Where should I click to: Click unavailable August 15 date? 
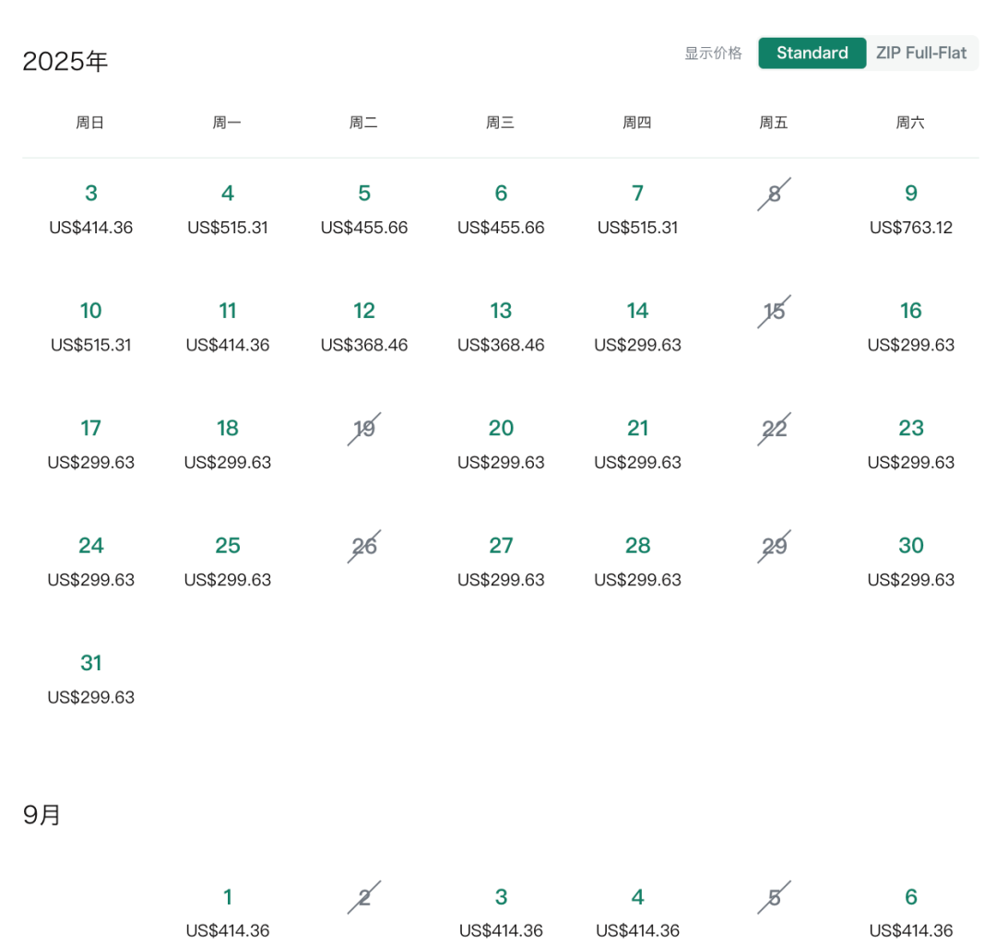click(x=774, y=311)
